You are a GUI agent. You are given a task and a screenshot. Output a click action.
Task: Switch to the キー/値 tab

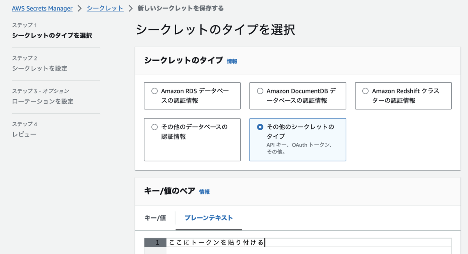pos(155,218)
